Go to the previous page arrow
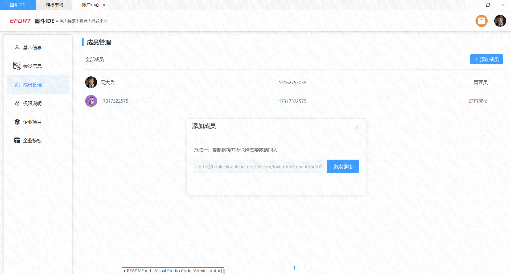This screenshot has width=511, height=274. pyautogui.click(x=283, y=268)
